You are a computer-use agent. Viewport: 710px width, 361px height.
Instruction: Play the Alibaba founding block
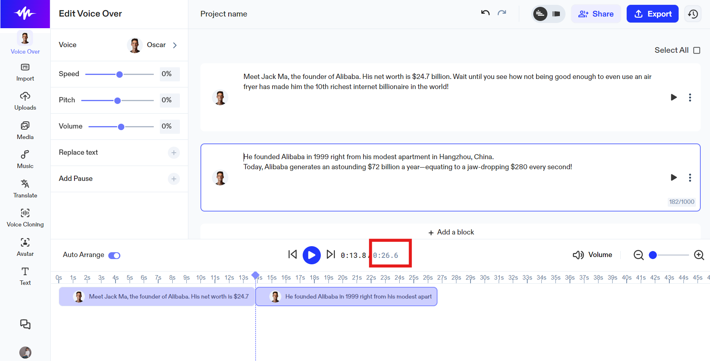coord(673,178)
